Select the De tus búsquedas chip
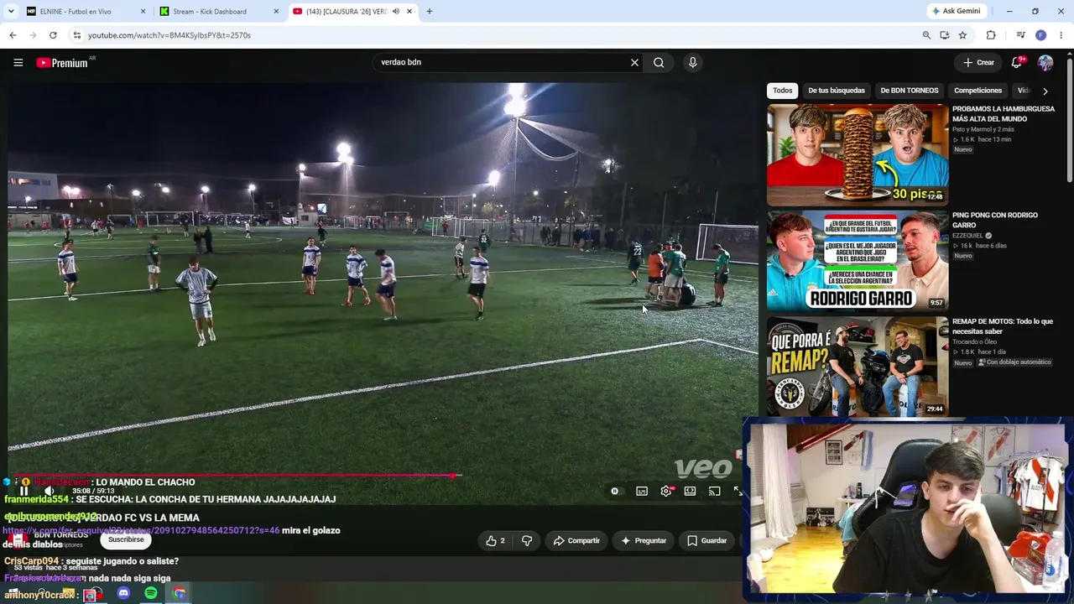Screen dimensions: 1074x604 (837, 91)
